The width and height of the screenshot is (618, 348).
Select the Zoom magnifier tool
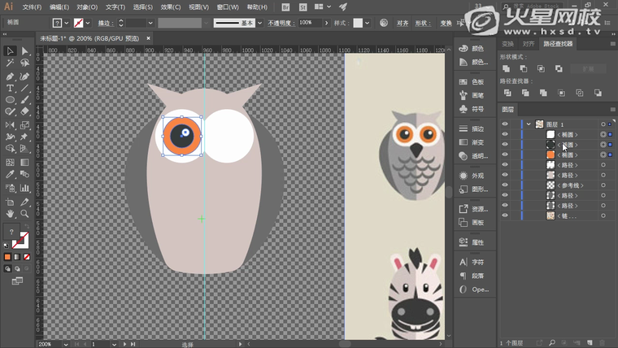coord(24,214)
